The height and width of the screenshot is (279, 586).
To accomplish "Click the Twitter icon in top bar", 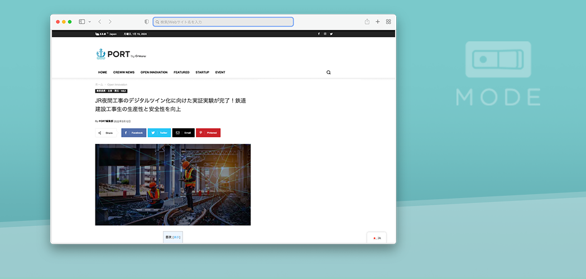I will [331, 33].
